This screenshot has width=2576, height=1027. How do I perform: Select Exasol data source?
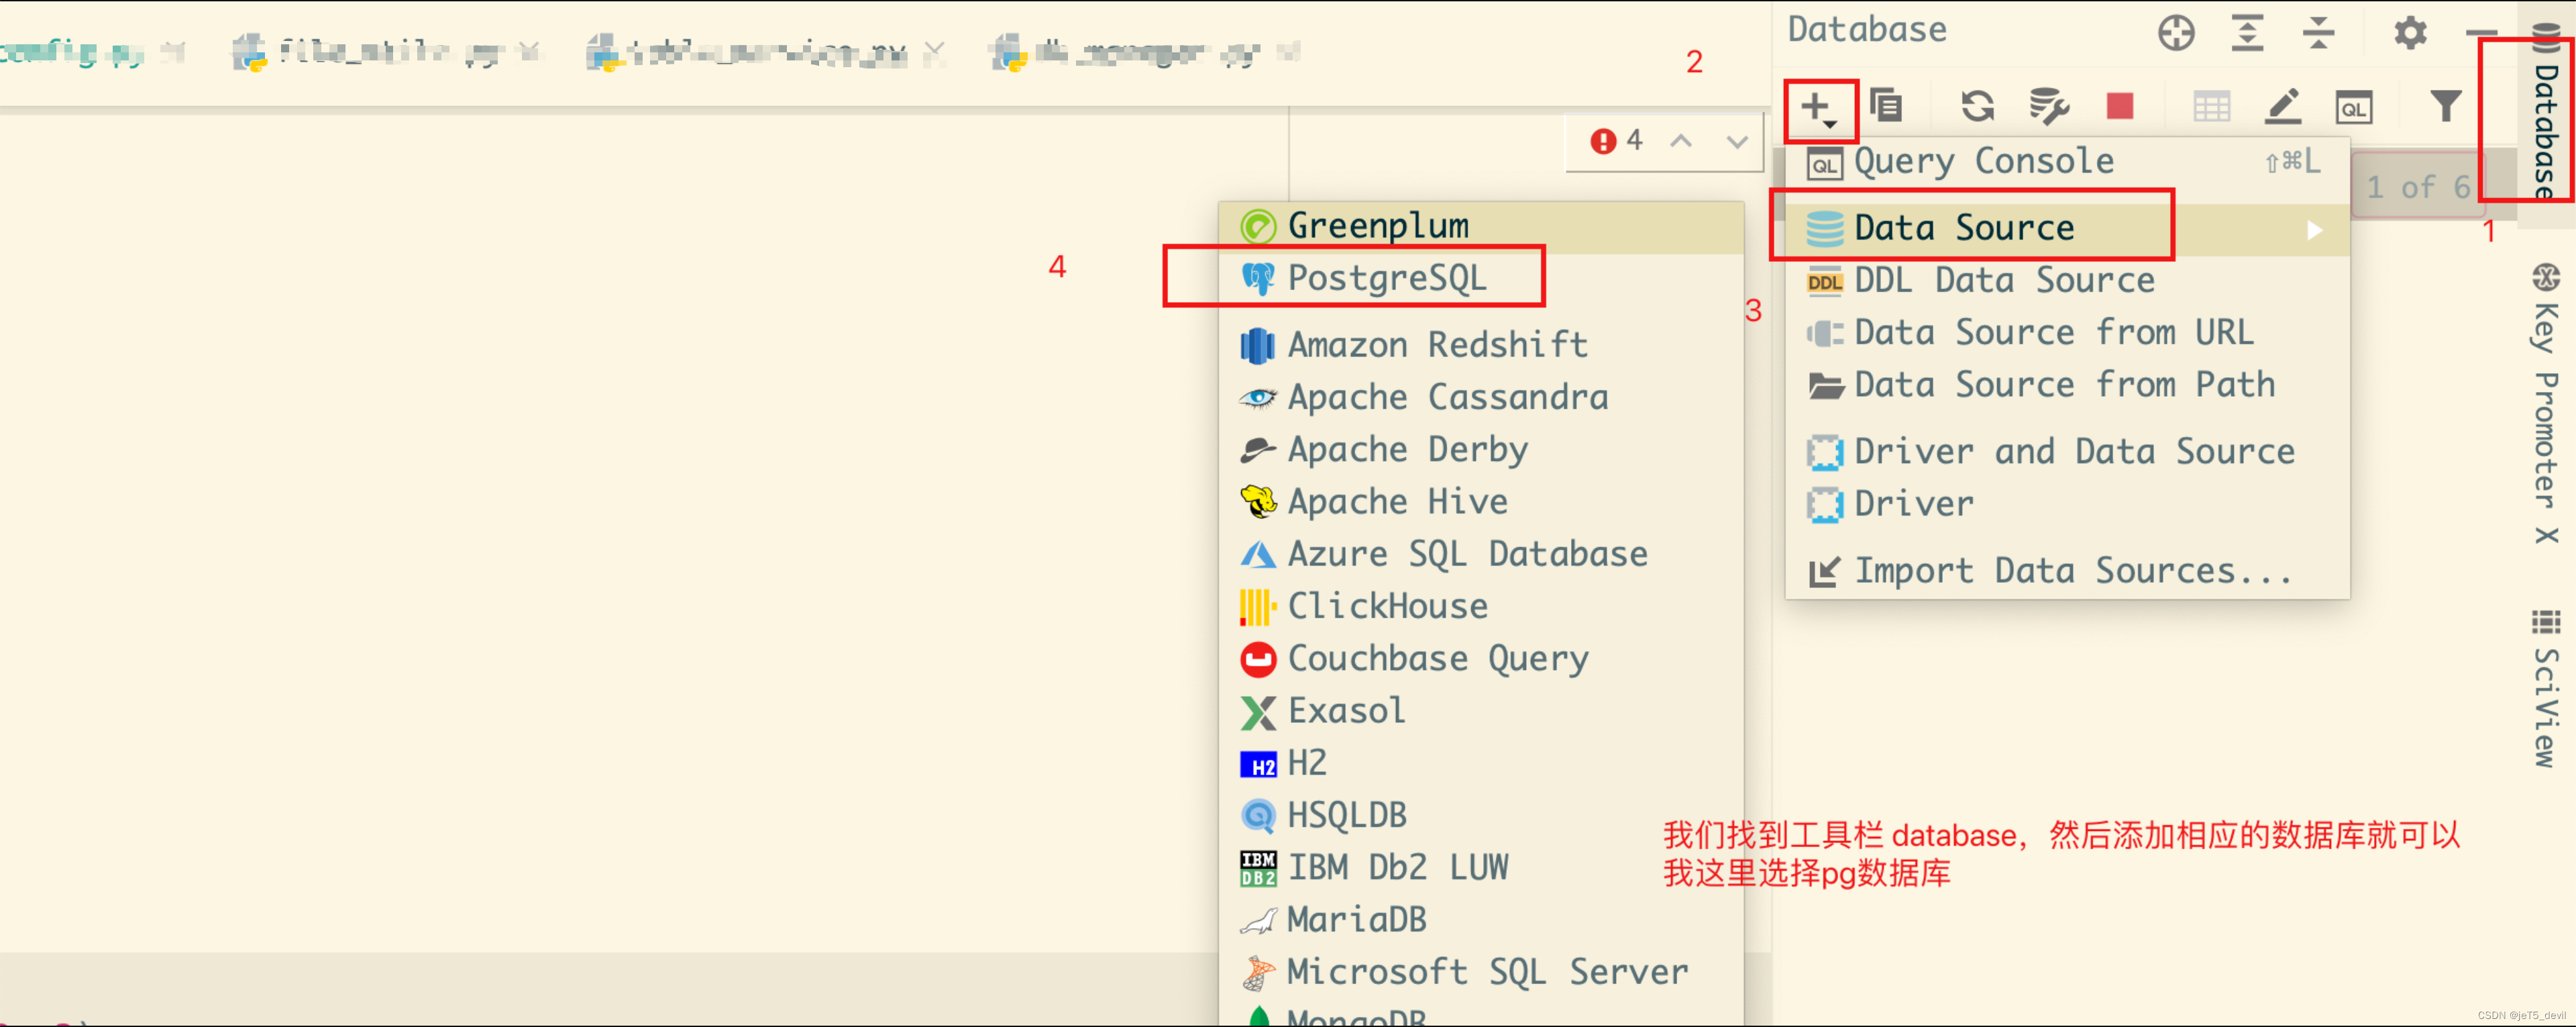(1481, 711)
